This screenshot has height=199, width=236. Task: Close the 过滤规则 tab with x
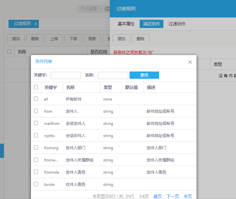point(36,24)
